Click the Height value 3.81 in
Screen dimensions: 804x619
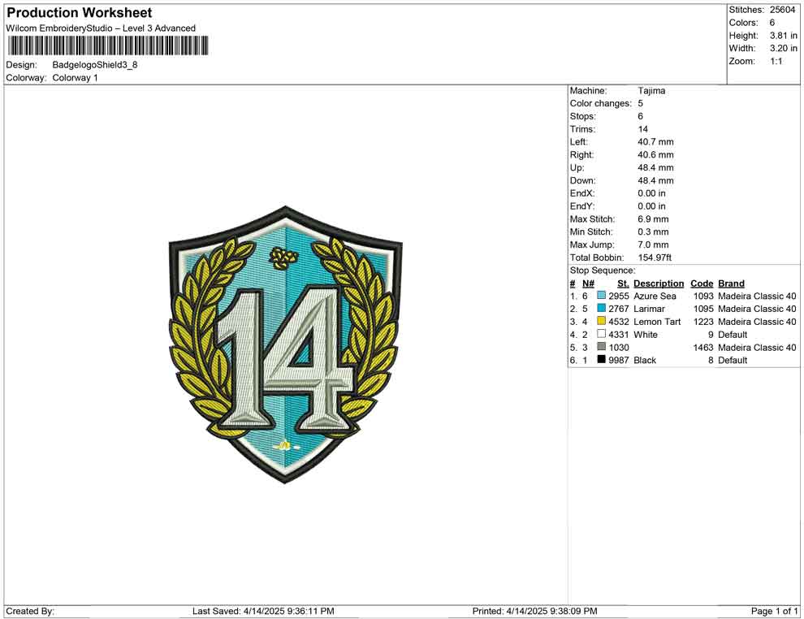tap(784, 36)
